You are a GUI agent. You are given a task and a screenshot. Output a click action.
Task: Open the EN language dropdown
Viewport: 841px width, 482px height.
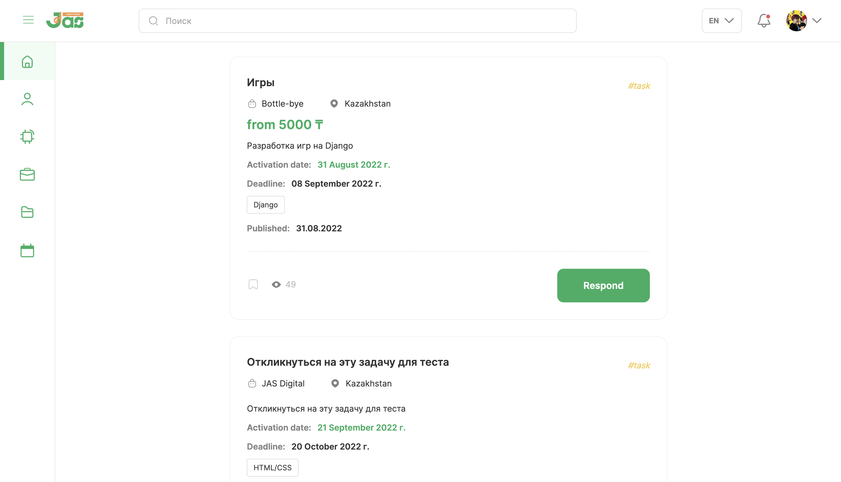click(x=721, y=20)
